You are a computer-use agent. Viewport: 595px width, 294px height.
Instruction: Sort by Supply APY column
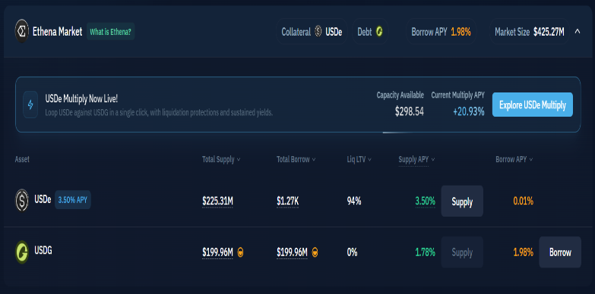pos(416,159)
